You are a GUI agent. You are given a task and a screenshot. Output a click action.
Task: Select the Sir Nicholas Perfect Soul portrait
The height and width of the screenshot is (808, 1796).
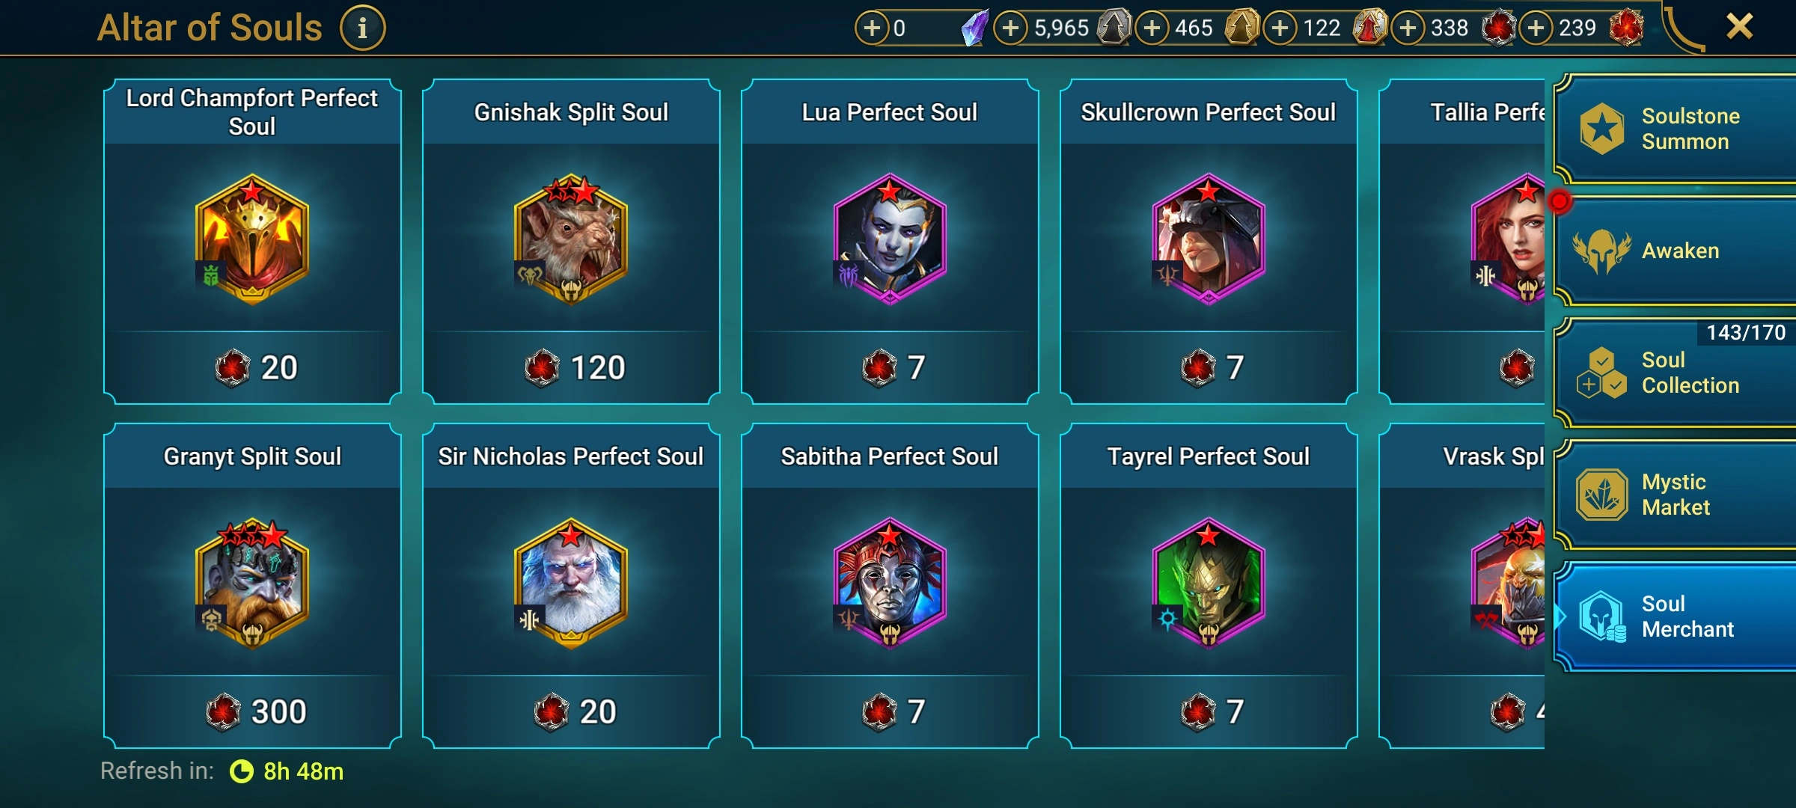571,583
